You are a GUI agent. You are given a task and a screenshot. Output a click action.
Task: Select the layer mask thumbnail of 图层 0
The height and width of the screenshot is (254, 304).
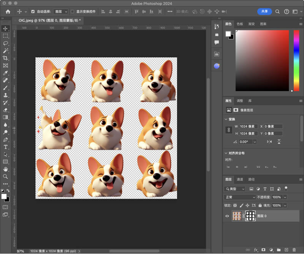click(250, 216)
